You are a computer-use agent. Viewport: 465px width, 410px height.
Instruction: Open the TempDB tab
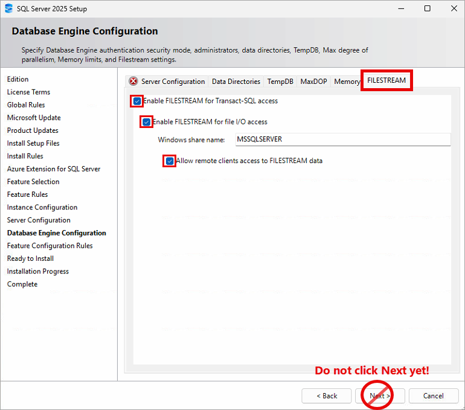click(x=280, y=82)
